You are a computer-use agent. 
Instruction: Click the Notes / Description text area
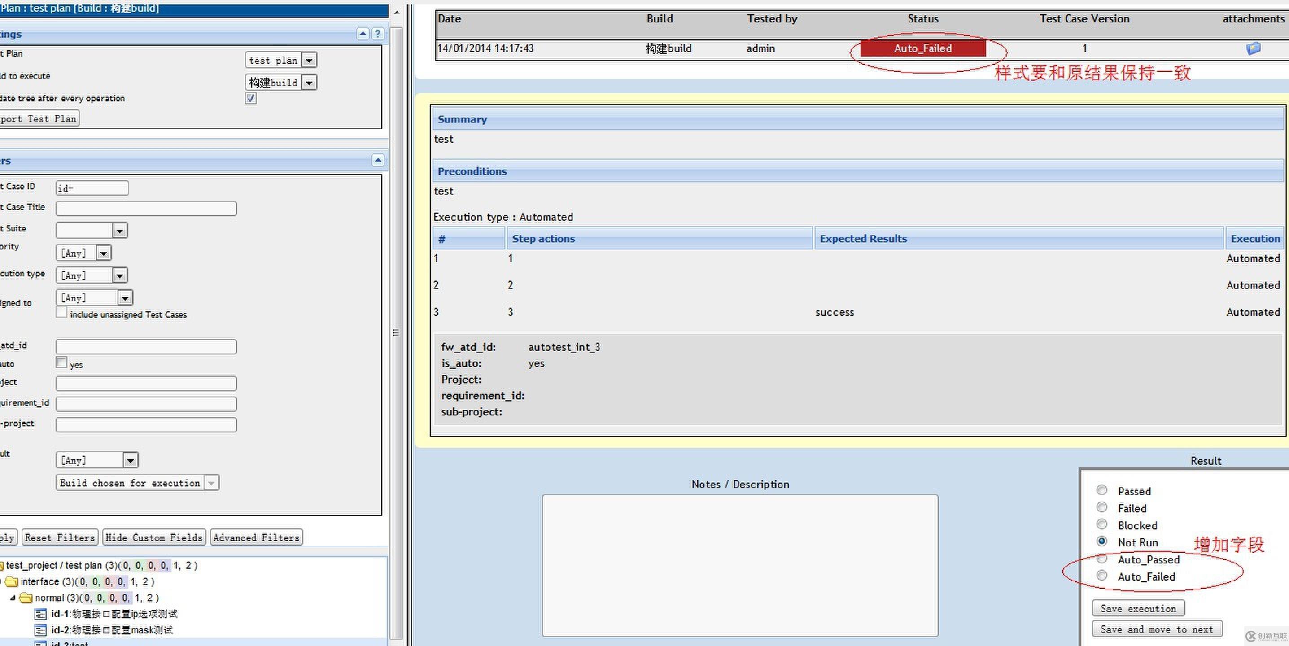click(739, 565)
